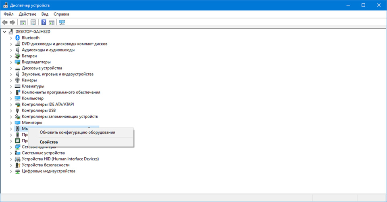Click the webcam icon beside Камеры
Viewport: 387px width, 202px height.
pyautogui.click(x=17, y=80)
